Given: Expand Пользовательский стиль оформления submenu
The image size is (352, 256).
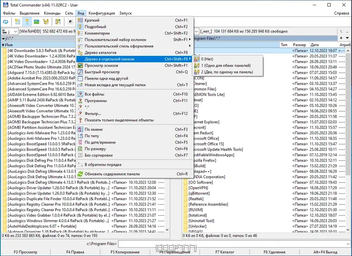Looking at the screenshot, I should [x=135, y=46].
